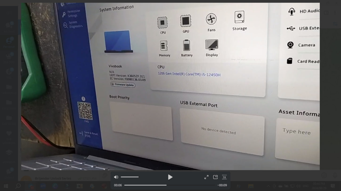Click the USB External trident icon
Screen dimensions: 341x191
(291, 28)
